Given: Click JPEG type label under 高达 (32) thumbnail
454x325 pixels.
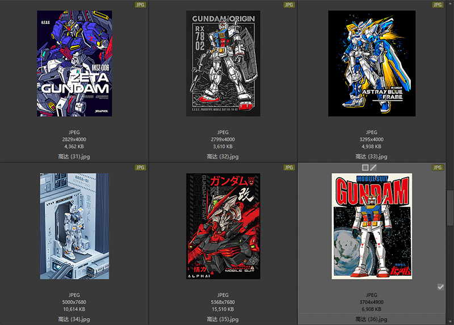Looking at the screenshot, I should tap(222, 132).
